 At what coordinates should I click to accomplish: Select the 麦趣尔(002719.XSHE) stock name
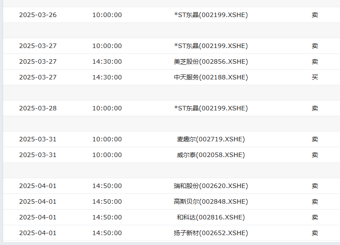tap(211, 139)
